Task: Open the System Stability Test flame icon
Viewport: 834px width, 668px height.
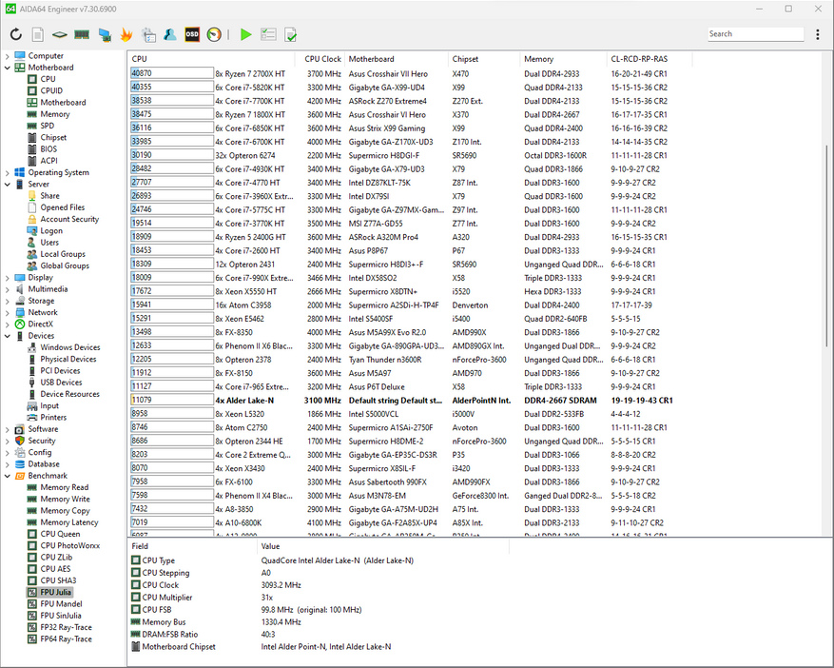Action: pos(126,34)
